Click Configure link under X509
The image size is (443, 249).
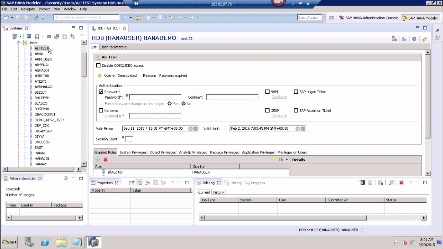coord(279,116)
